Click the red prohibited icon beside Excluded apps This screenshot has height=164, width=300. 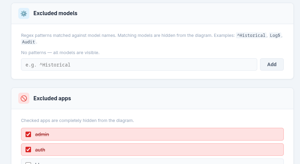click(24, 99)
